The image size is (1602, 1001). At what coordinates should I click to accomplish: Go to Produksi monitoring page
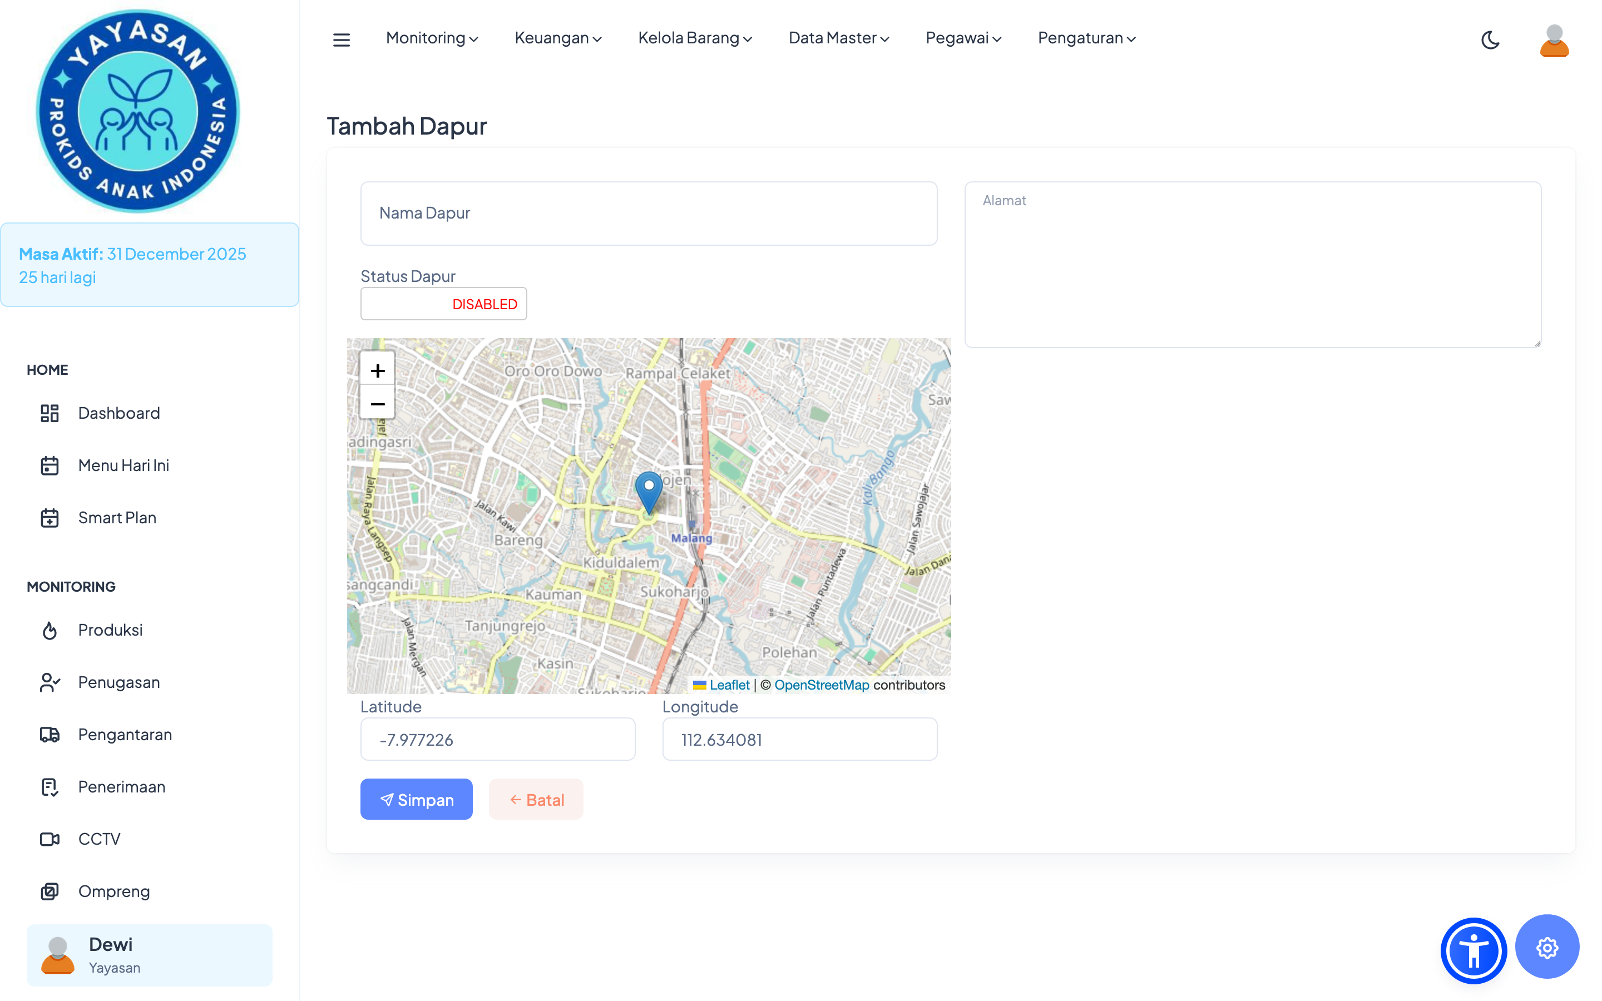click(110, 630)
